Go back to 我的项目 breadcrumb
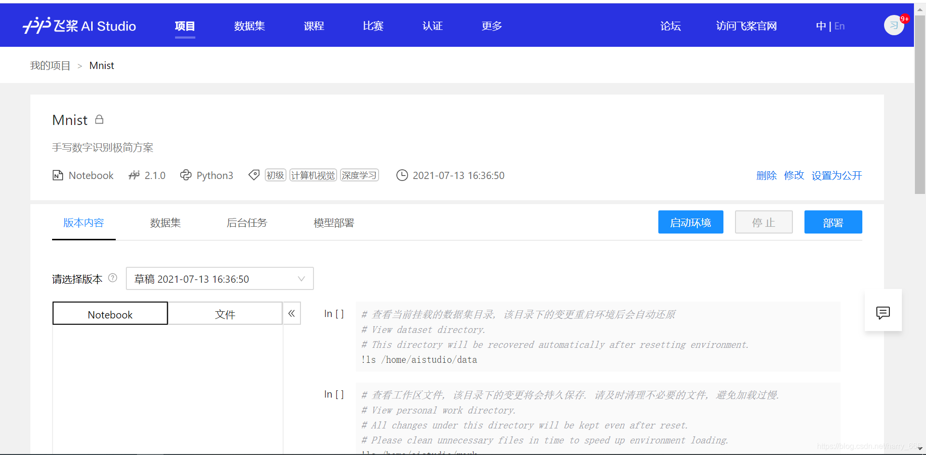Viewport: 926px width, 455px height. [x=50, y=65]
